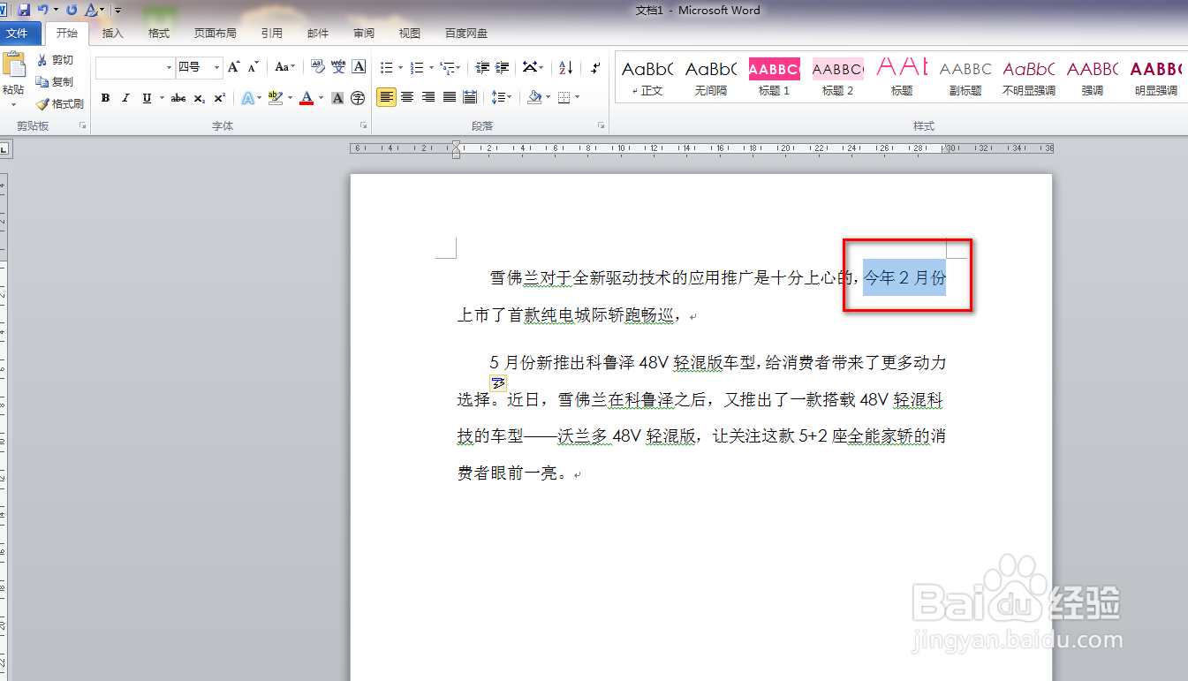1188x681 pixels.
Task: Apply the 标题 1 style
Action: pos(775,77)
